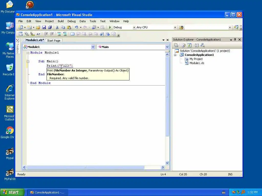Click the Find text input field
Viewport: 262px width, 196px height.
pos(206,27)
